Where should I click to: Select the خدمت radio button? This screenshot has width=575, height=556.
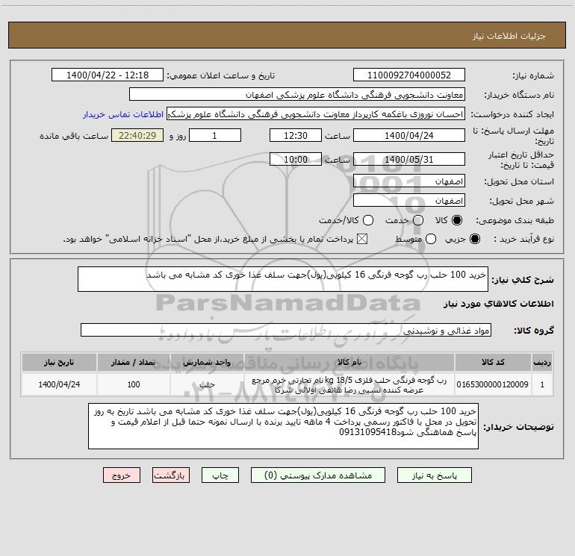point(418,220)
